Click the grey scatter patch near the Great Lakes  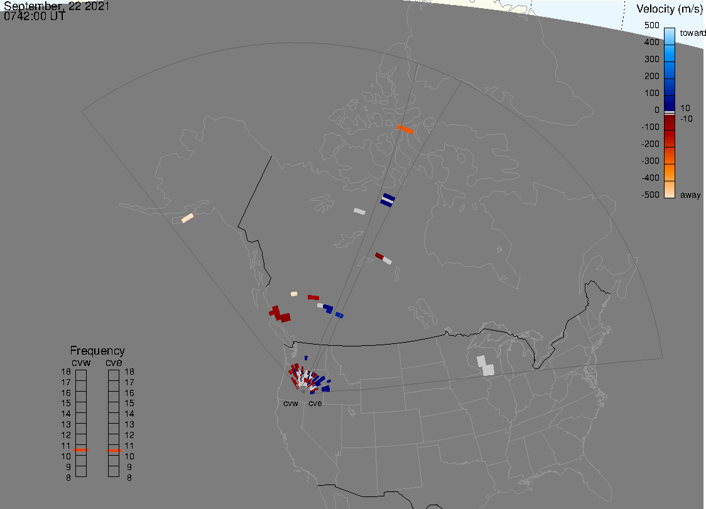pyautogui.click(x=486, y=366)
